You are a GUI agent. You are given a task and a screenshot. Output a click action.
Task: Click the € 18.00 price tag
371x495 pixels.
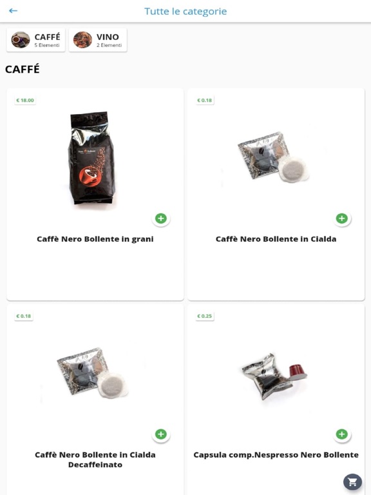[25, 101]
